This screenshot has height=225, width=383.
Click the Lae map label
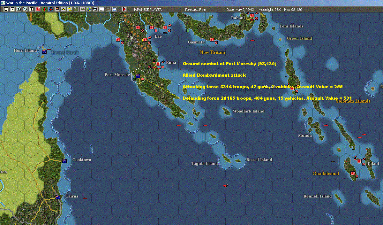[x=158, y=36]
